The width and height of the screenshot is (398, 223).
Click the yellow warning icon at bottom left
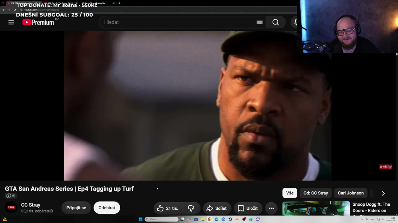coord(5,219)
